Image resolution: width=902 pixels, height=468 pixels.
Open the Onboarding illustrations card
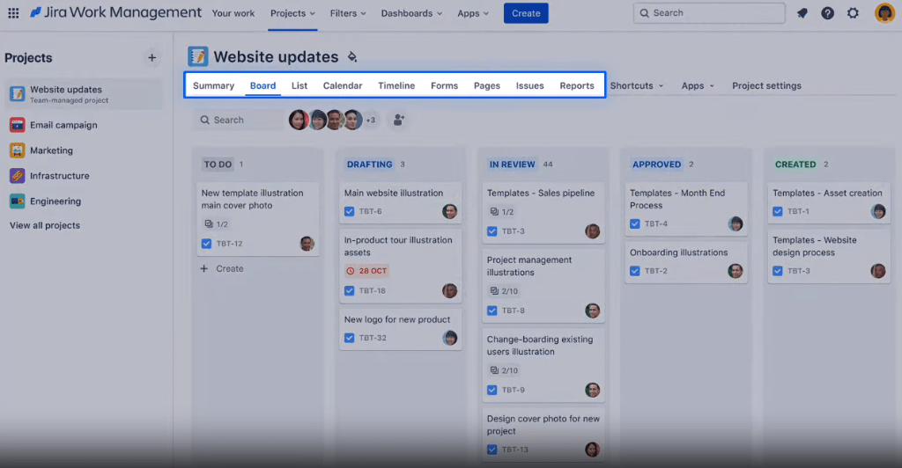click(x=685, y=262)
